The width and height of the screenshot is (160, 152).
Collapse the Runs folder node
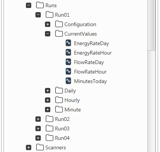[x=29, y=5]
